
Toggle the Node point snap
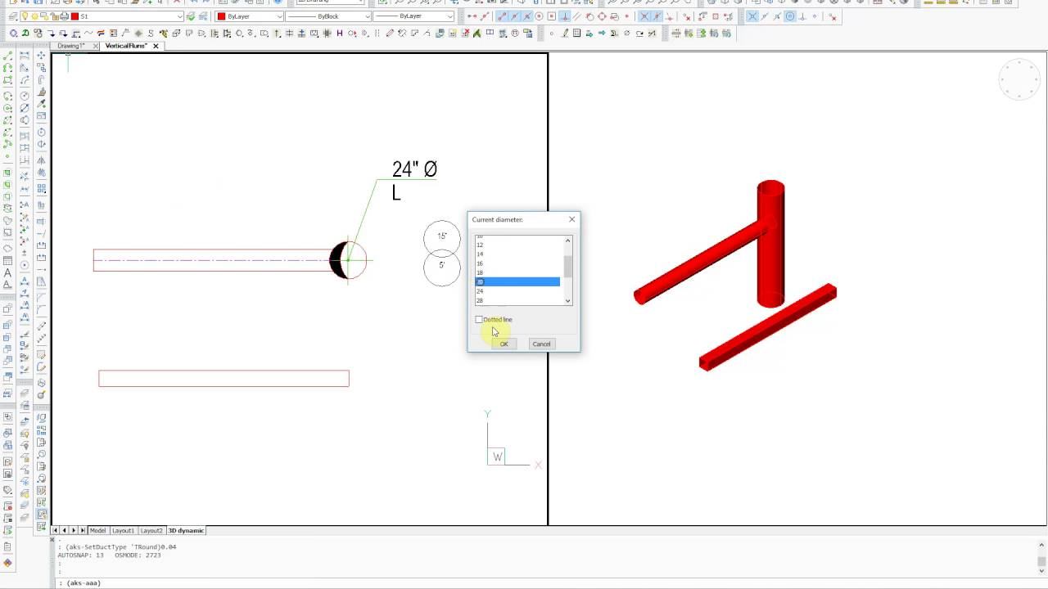tap(626, 16)
